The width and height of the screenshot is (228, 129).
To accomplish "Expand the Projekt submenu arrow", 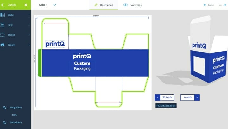I will click(x=29, y=45).
